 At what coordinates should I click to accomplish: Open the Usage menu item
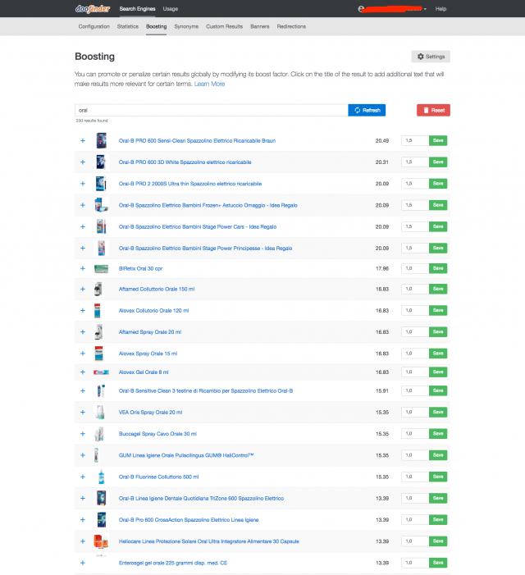(170, 9)
